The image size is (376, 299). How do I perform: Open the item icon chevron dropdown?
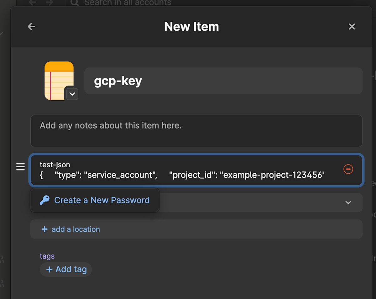[72, 94]
